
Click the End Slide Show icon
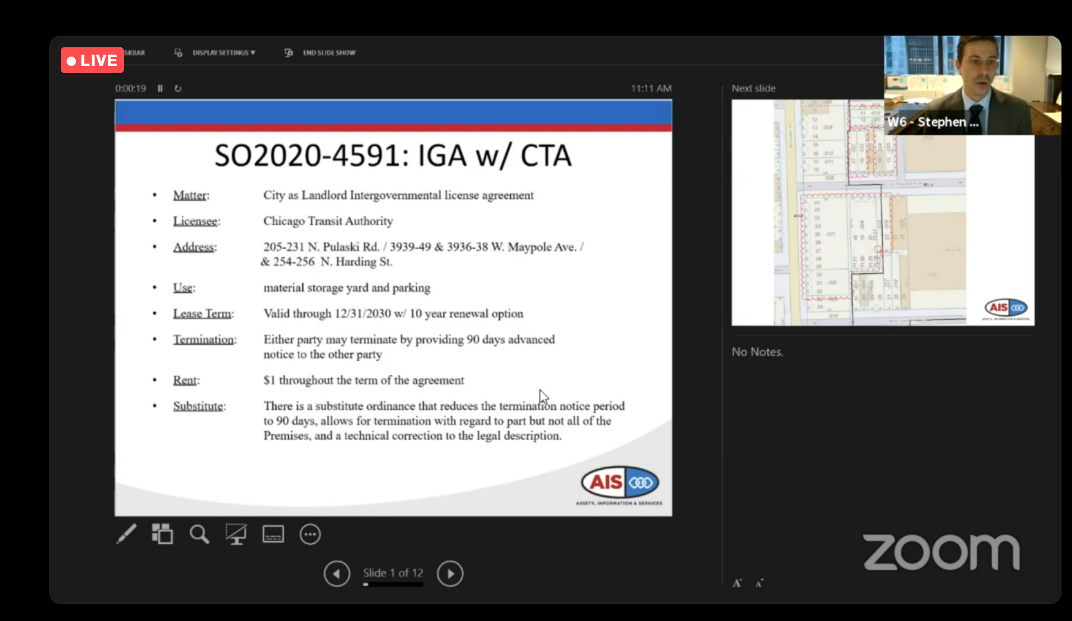288,53
